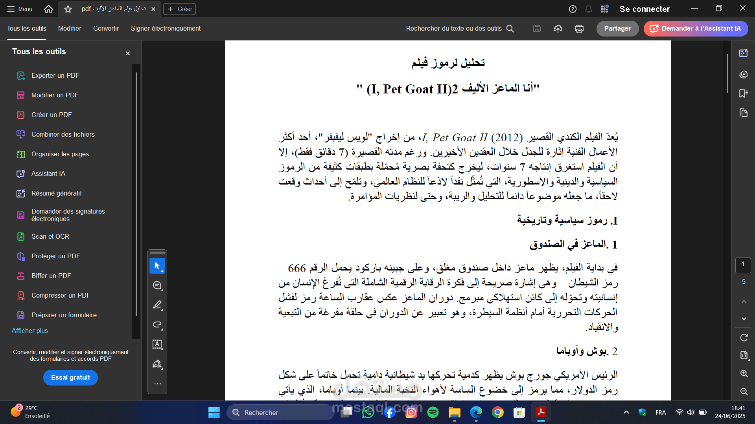Open the Menu hamburger
The width and height of the screenshot is (755, 424).
[20, 9]
